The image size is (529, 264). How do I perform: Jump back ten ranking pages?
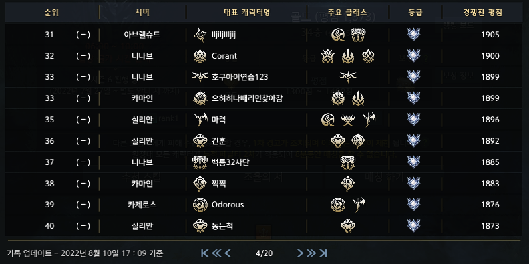216,253
